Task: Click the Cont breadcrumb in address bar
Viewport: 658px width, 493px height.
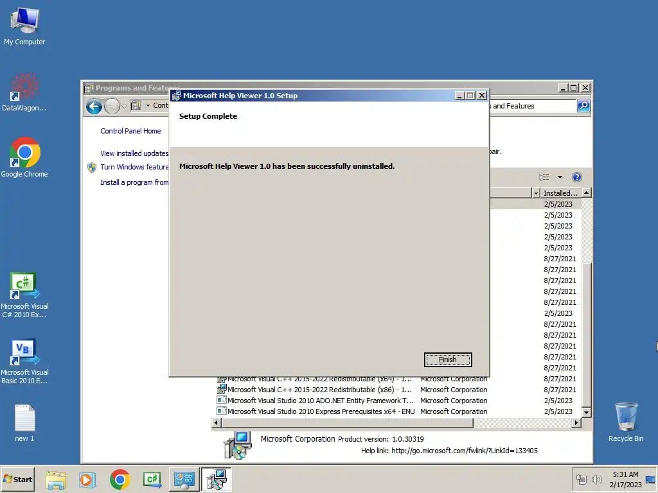Action: click(160, 106)
